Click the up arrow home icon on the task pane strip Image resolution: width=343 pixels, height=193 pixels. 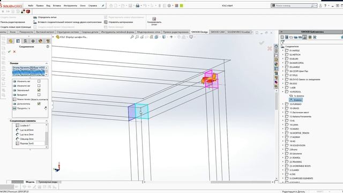[x=276, y=46]
